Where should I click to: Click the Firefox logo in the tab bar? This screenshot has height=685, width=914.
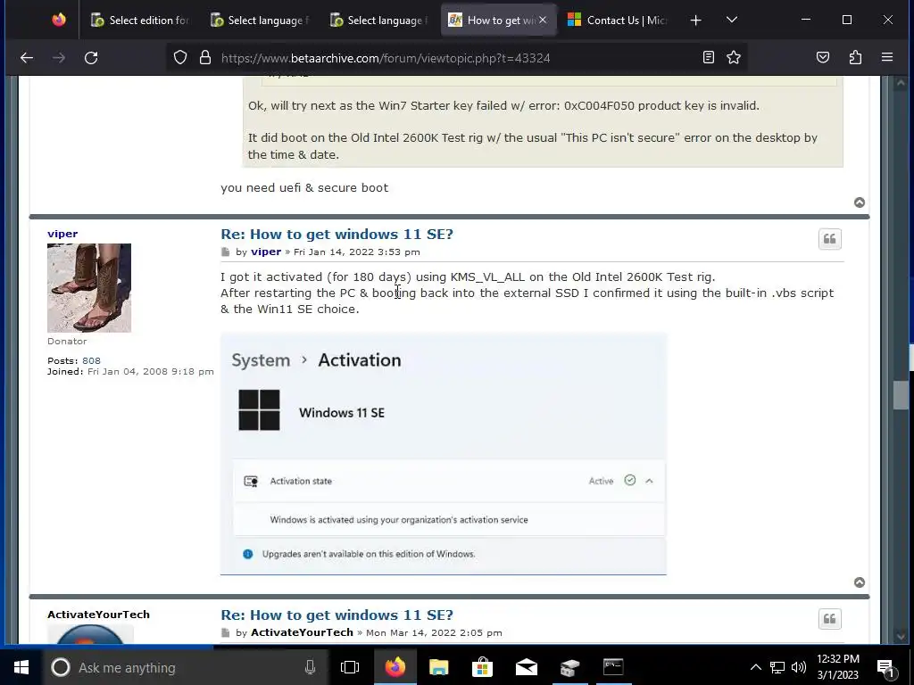pos(59,20)
